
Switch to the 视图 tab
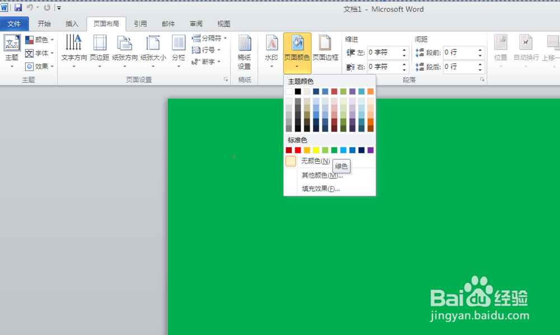223,24
